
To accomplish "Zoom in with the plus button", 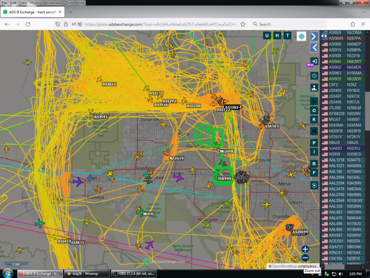I will pos(305,249).
